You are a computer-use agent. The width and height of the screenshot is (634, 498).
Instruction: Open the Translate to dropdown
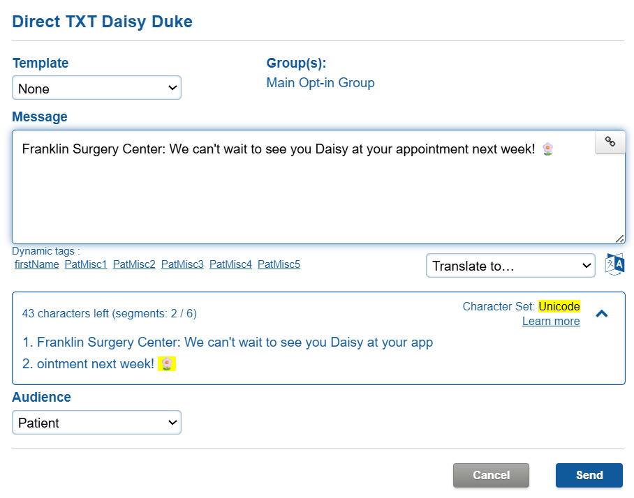coord(510,266)
